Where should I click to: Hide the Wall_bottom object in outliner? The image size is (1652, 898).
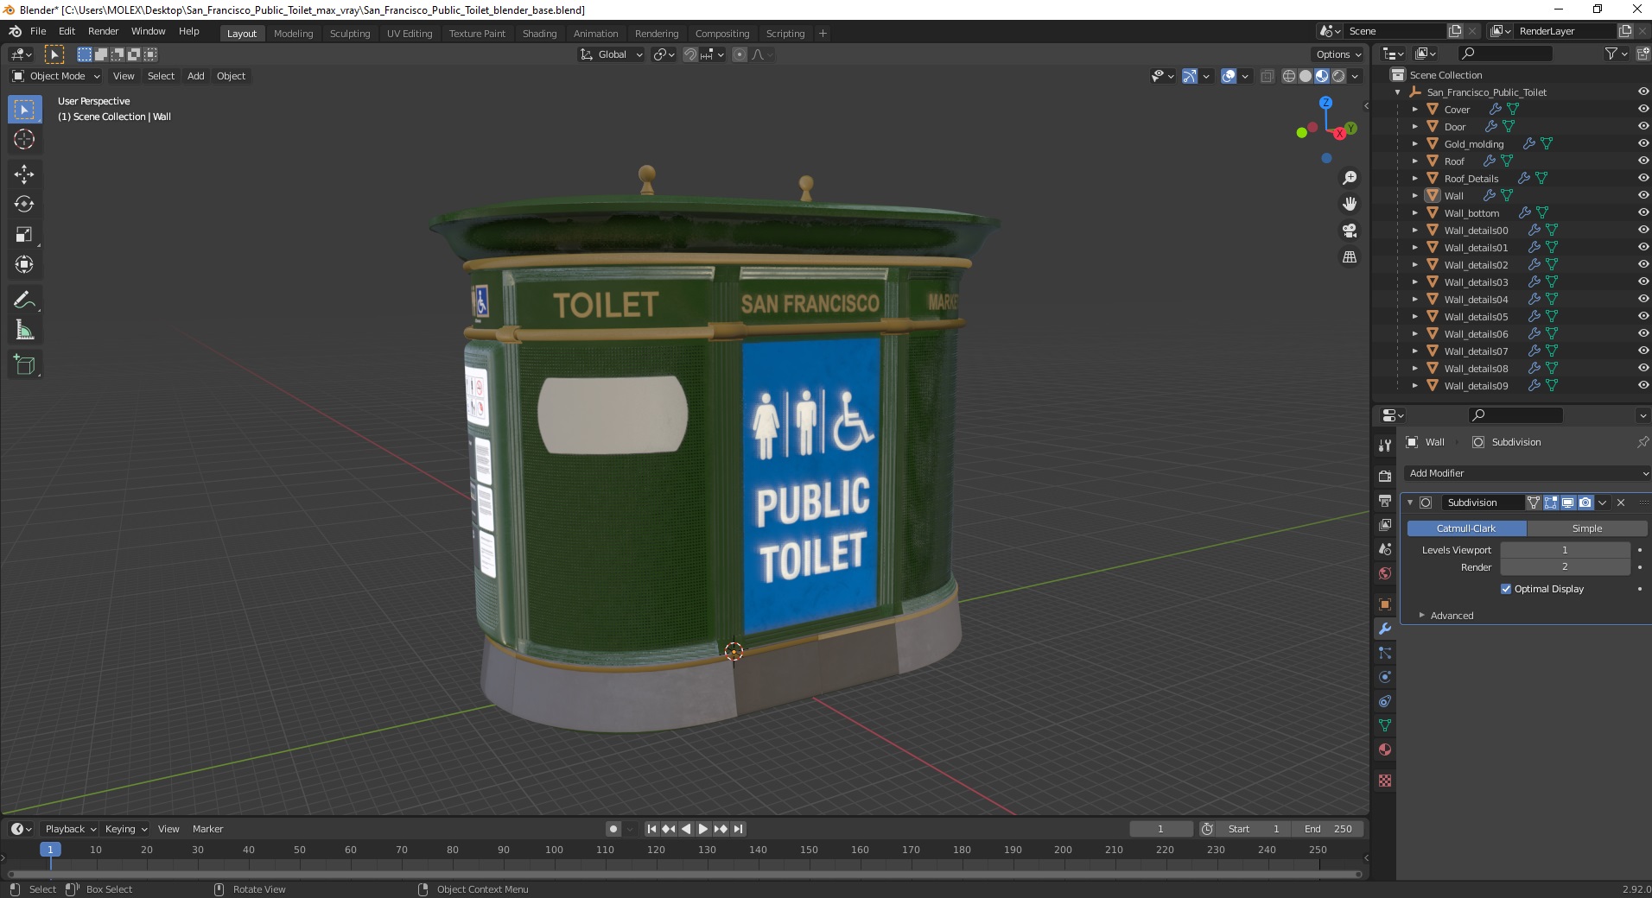1642,212
